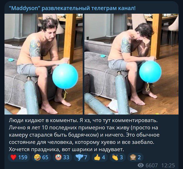Tap the thumbs up reaction
The width and height of the screenshot is (183, 169).
[x=100, y=157]
